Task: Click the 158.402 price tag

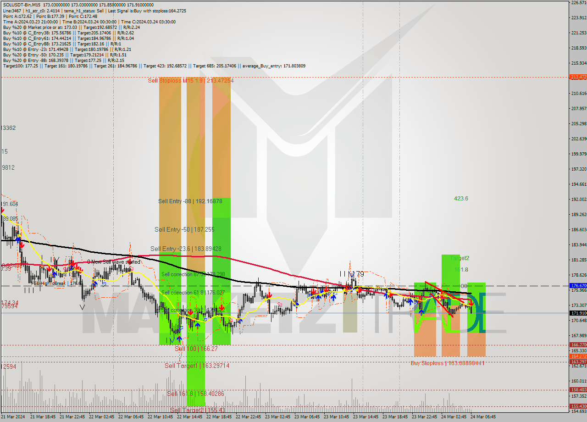Action: [x=578, y=389]
